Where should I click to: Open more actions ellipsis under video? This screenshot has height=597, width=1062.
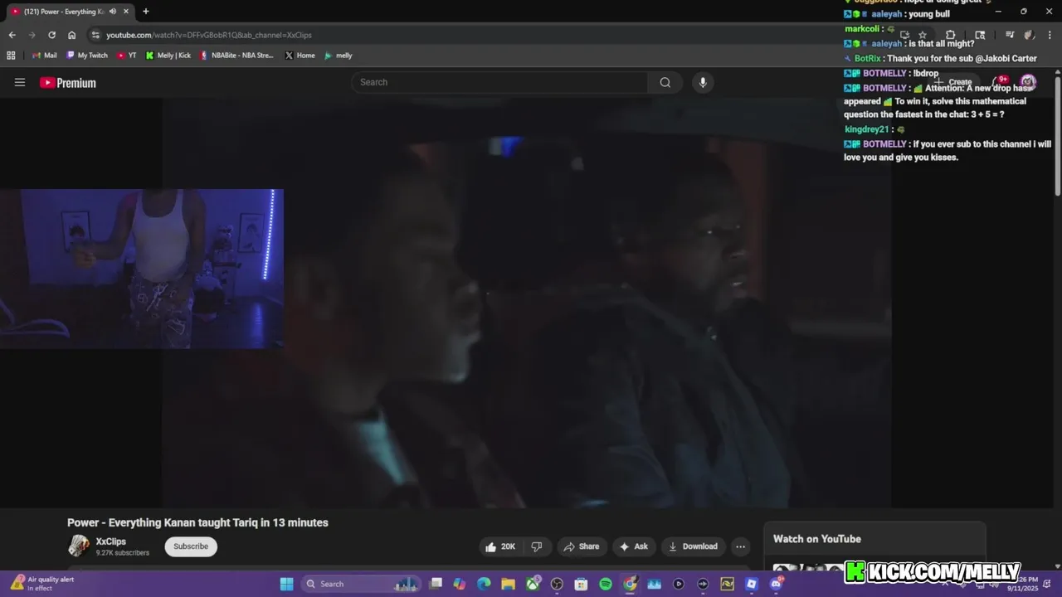click(x=740, y=546)
